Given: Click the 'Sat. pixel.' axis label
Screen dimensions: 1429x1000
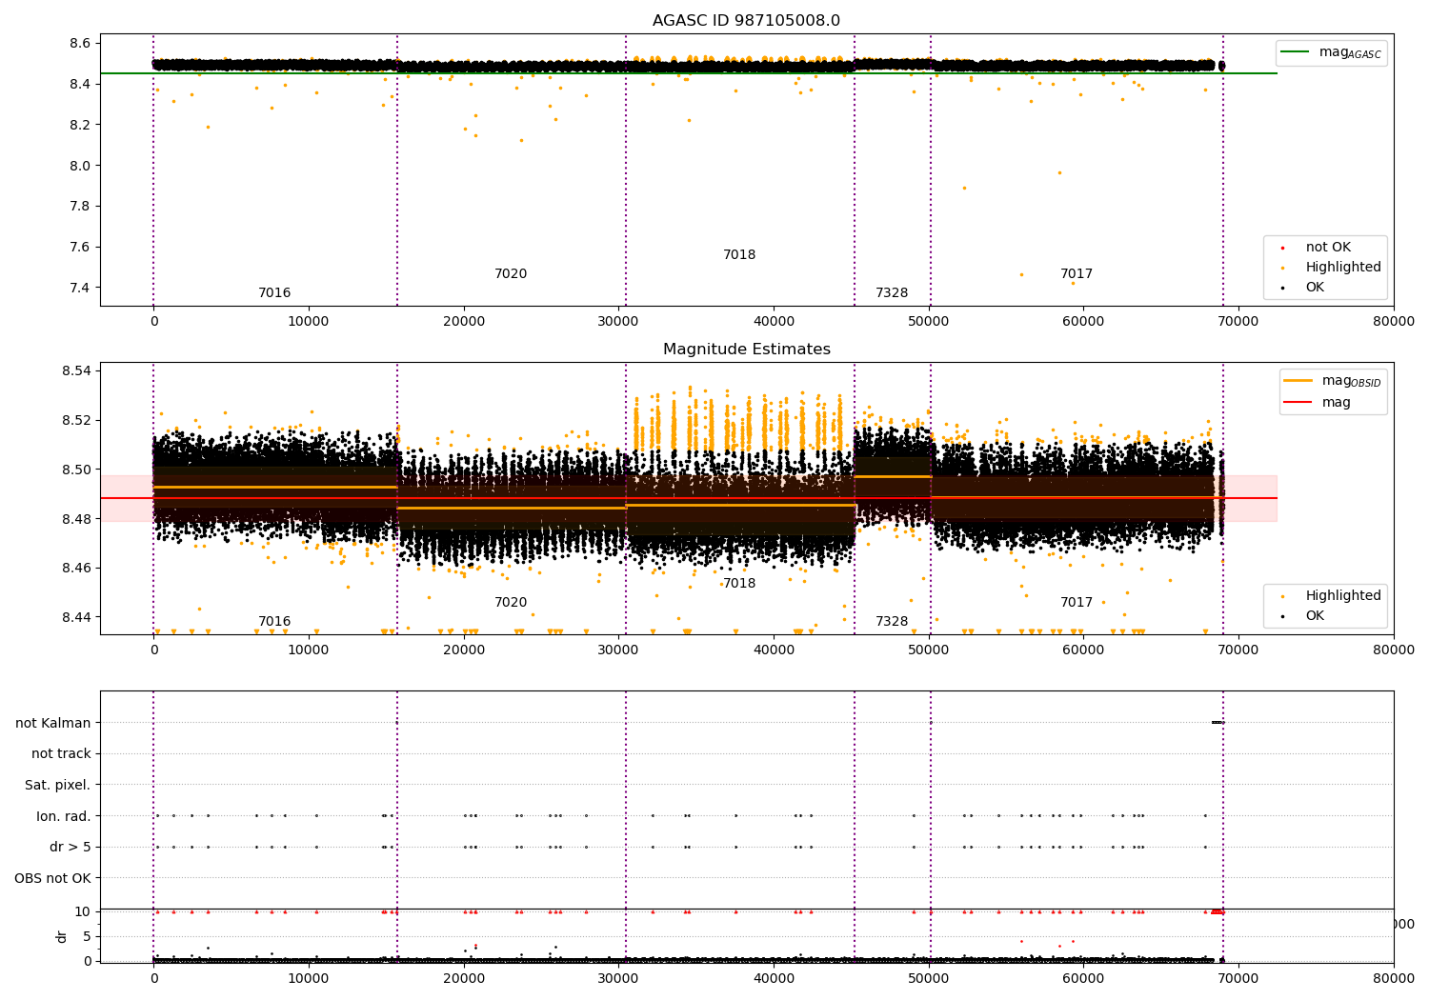Looking at the screenshot, I should [x=58, y=786].
